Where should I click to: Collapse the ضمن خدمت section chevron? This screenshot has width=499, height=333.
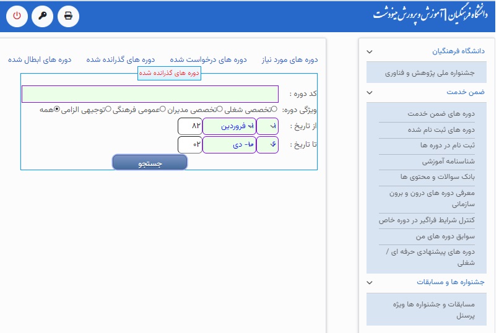pyautogui.click(x=370, y=93)
